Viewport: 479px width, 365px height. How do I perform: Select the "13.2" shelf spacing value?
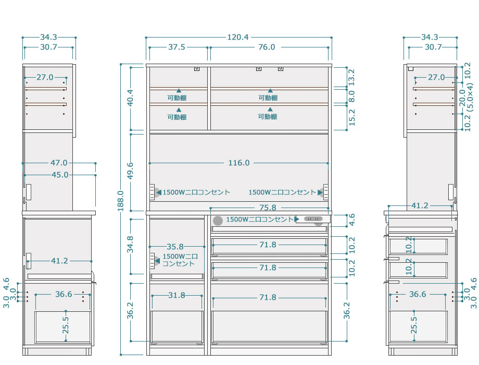click(x=351, y=77)
